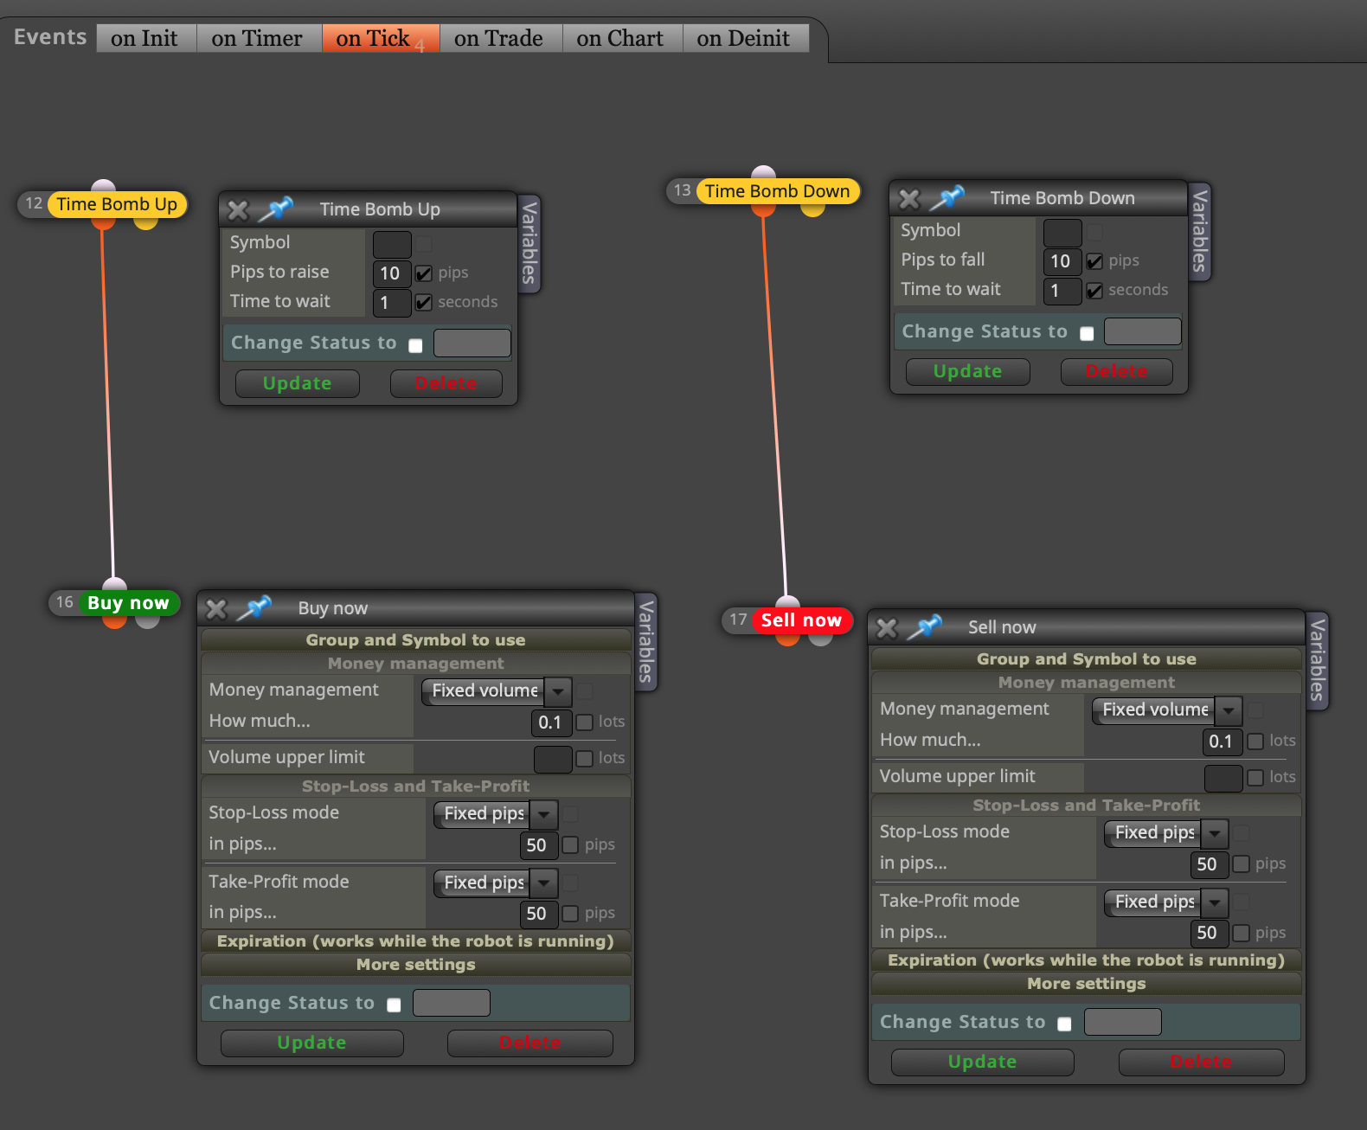Enable Change Status to in Sell now panel
Image resolution: width=1367 pixels, height=1130 pixels.
(x=1064, y=1024)
